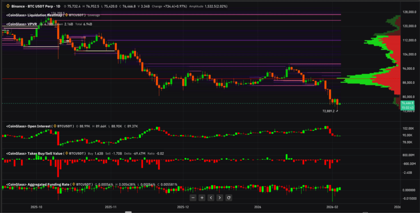
Task: Click the funding rate close value 0.005581%
Action: tap(167, 184)
